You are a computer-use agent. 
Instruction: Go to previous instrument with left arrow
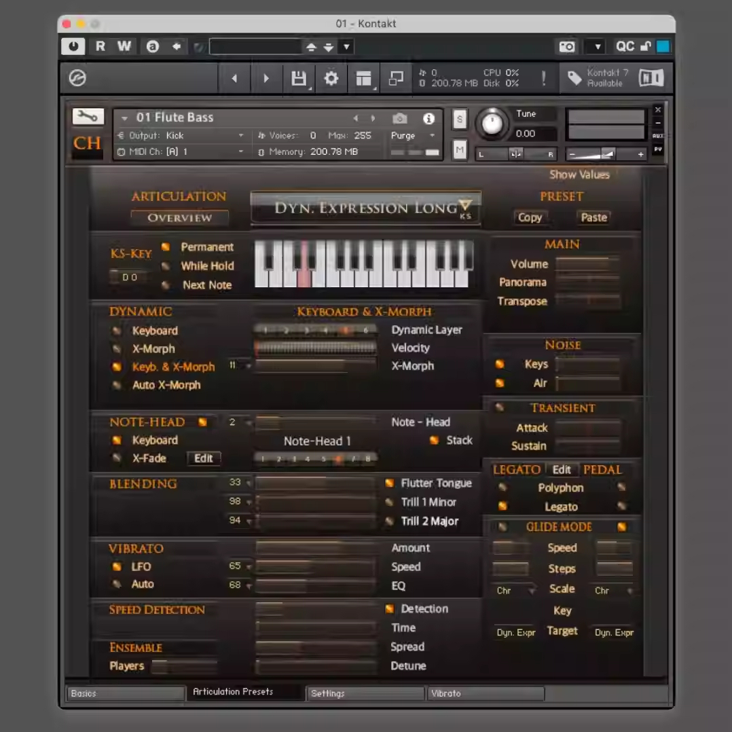point(234,78)
